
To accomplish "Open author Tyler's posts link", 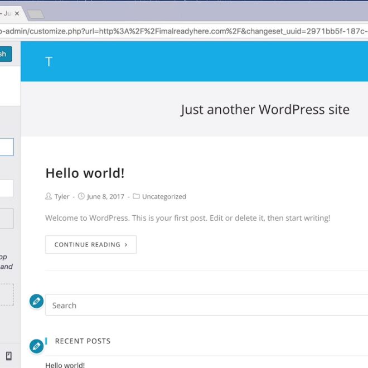I will click(x=62, y=196).
